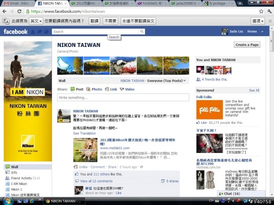Click NIKON TAIWAN taskbar window button

pos(64,201)
